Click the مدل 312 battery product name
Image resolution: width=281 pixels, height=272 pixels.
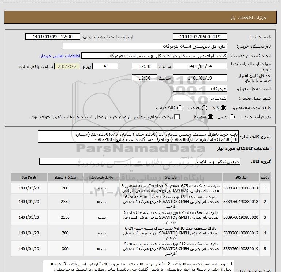pyautogui.click(x=171, y=249)
